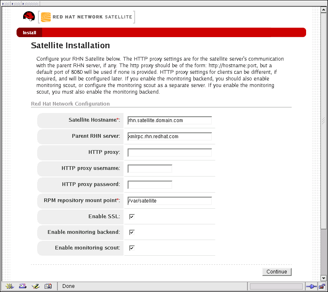Toggle the Enable monitoring scout checkbox
This screenshot has height=292, width=328.
pos(132,248)
